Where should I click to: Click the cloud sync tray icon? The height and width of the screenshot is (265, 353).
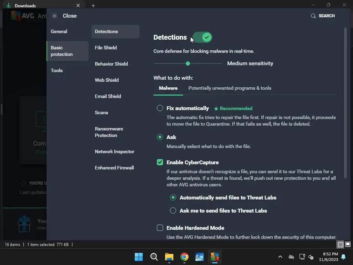click(291, 257)
